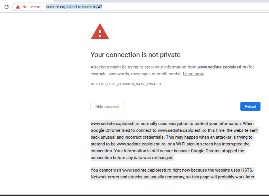Click empty address bar space right of URL

pyautogui.click(x=185, y=7)
